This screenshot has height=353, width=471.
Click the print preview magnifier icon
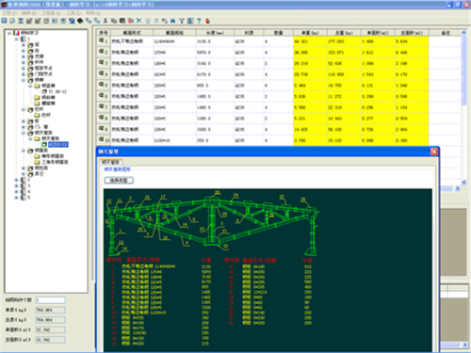click(x=12, y=21)
